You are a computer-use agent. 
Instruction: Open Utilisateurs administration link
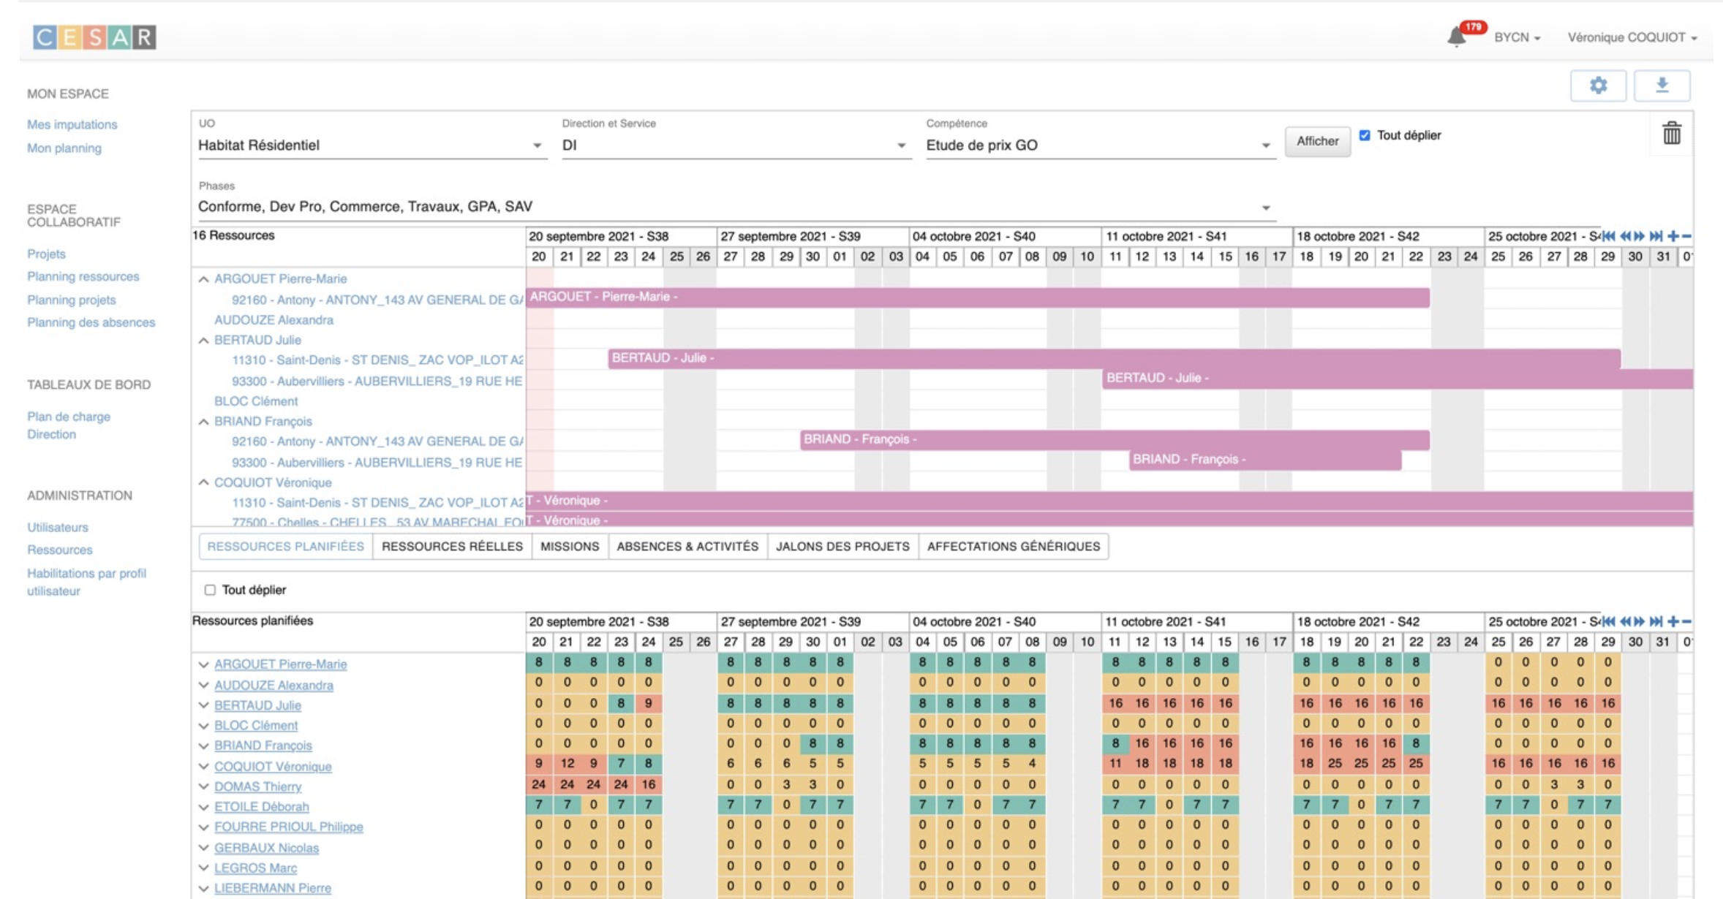click(x=57, y=528)
